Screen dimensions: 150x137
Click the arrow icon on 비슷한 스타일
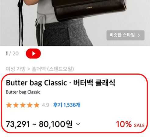[x=139, y=35]
